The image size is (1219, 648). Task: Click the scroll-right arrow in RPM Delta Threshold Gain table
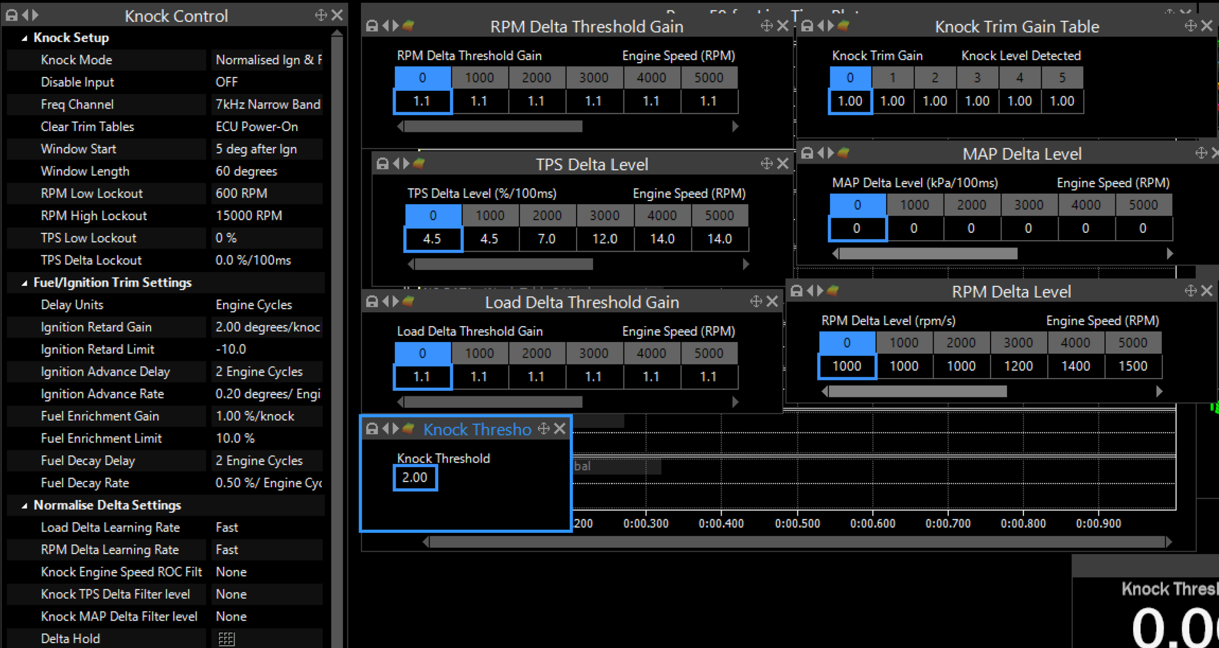click(735, 126)
